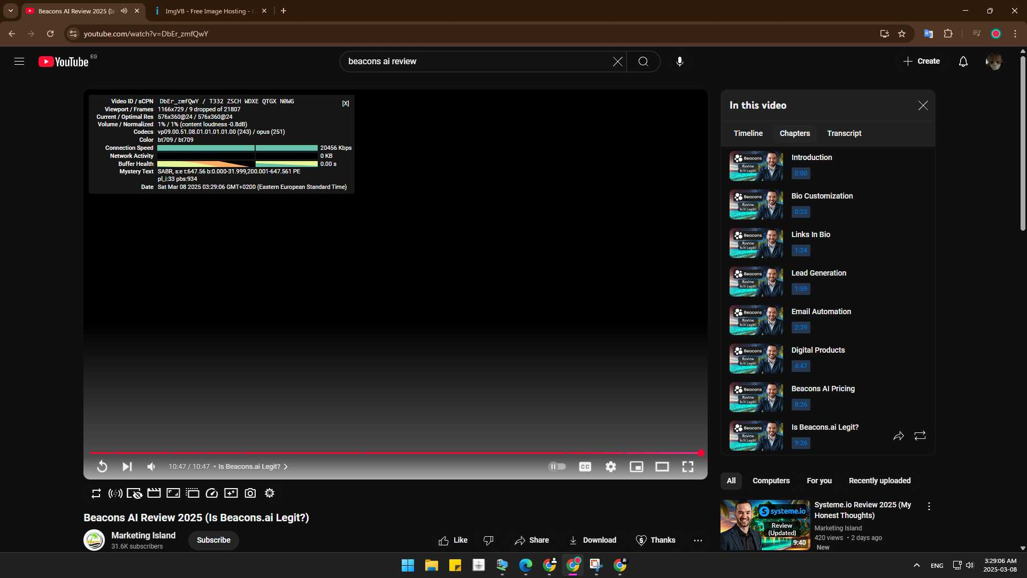Screen dimensions: 1027x578
Task: Skip to the next video
Action: (x=127, y=467)
